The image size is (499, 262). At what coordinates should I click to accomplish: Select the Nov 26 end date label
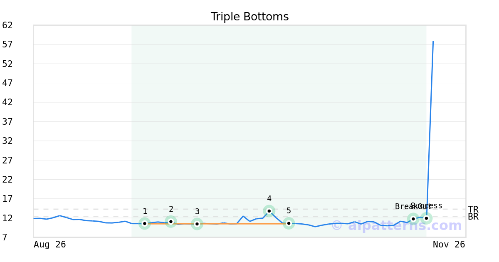tap(449, 245)
